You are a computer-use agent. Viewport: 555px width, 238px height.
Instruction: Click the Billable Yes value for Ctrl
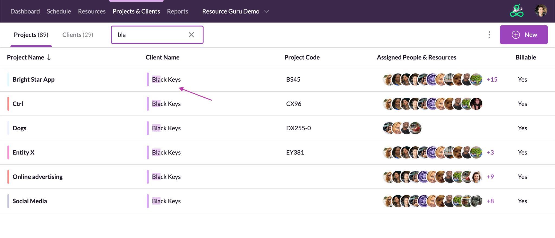[x=522, y=104]
